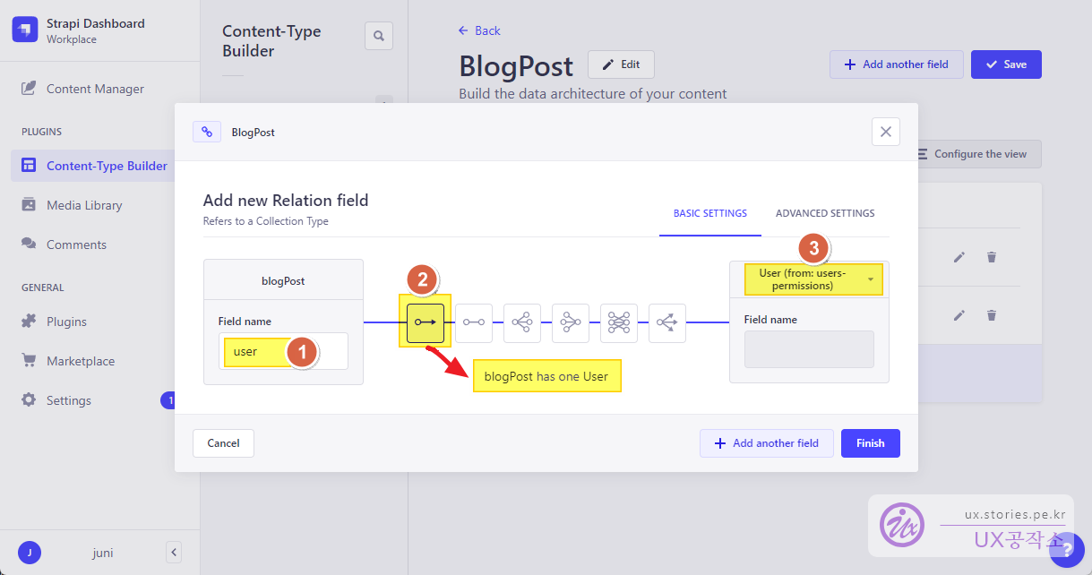Click the Edit button next to BlogPost
The image size is (1092, 575).
pos(621,64)
